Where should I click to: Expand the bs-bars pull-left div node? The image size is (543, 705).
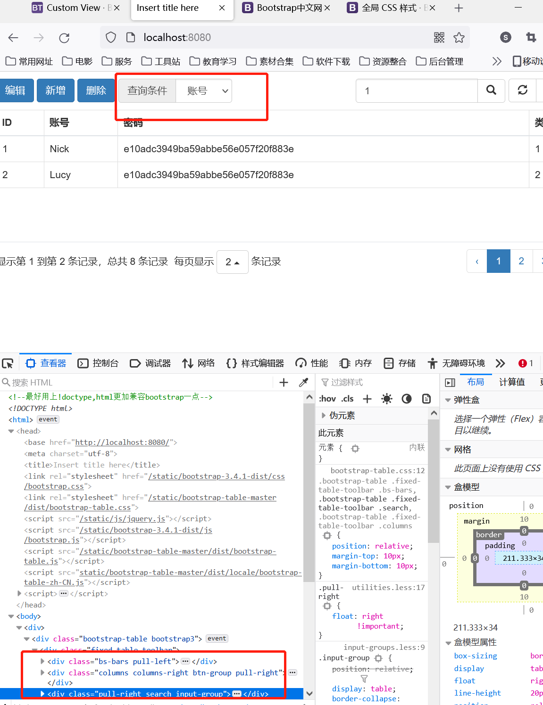(42, 662)
